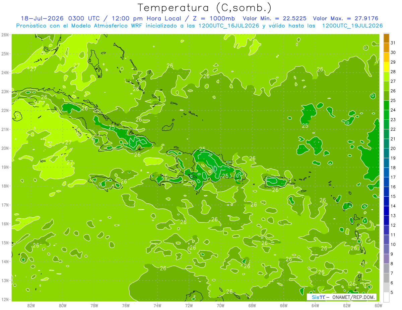
Task: Click the 66W longitude axis label
Action: click(x=284, y=305)
